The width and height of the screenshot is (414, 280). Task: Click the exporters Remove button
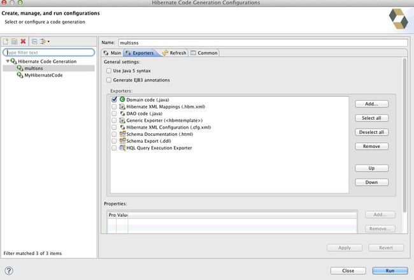coord(371,146)
